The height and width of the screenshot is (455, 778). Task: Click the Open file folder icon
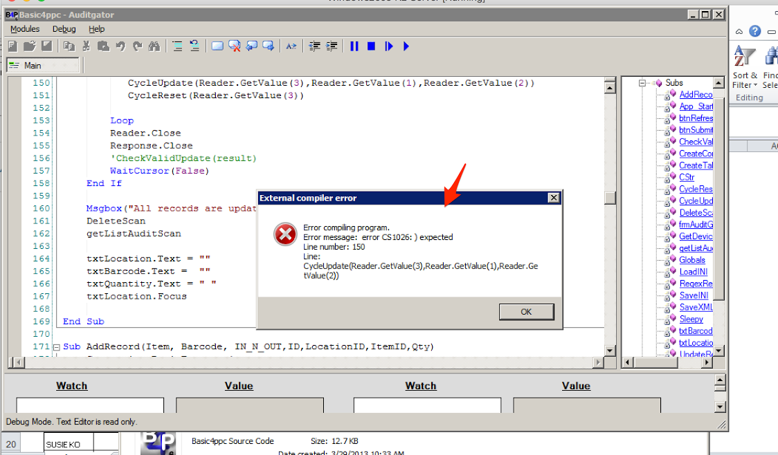point(30,46)
